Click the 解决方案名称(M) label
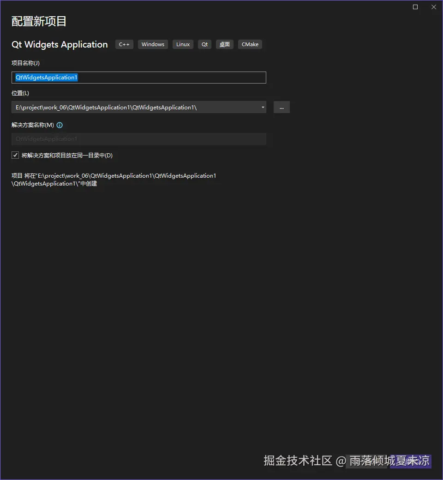443x480 pixels. (33, 125)
